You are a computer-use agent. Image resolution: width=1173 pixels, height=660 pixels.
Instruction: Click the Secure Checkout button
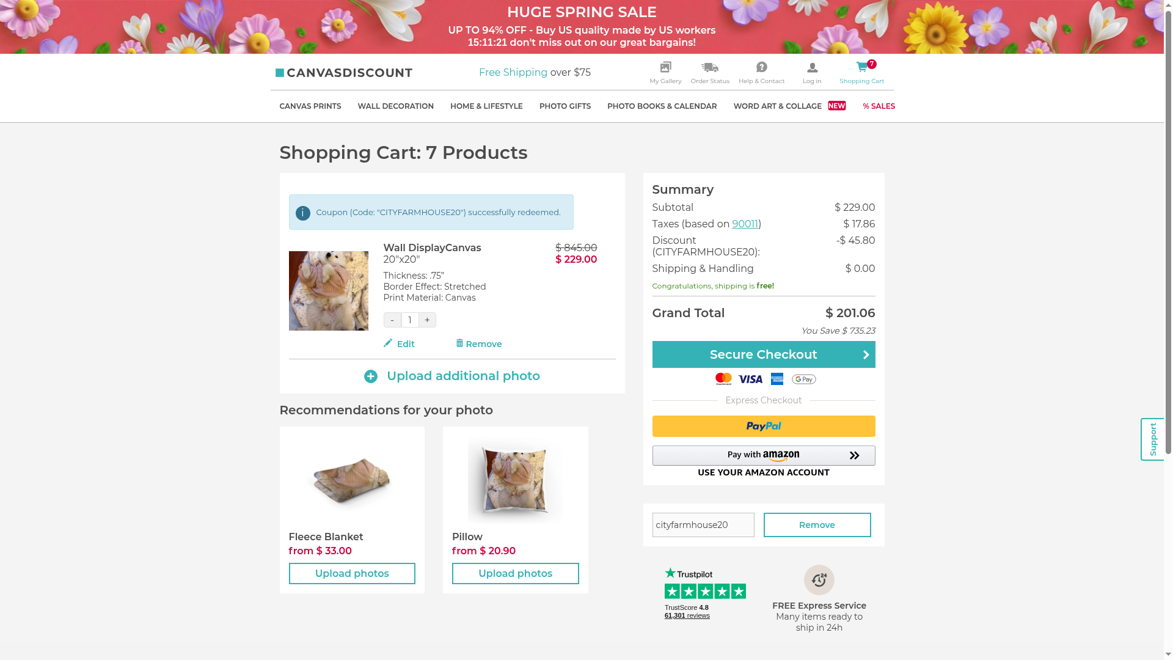pos(763,354)
